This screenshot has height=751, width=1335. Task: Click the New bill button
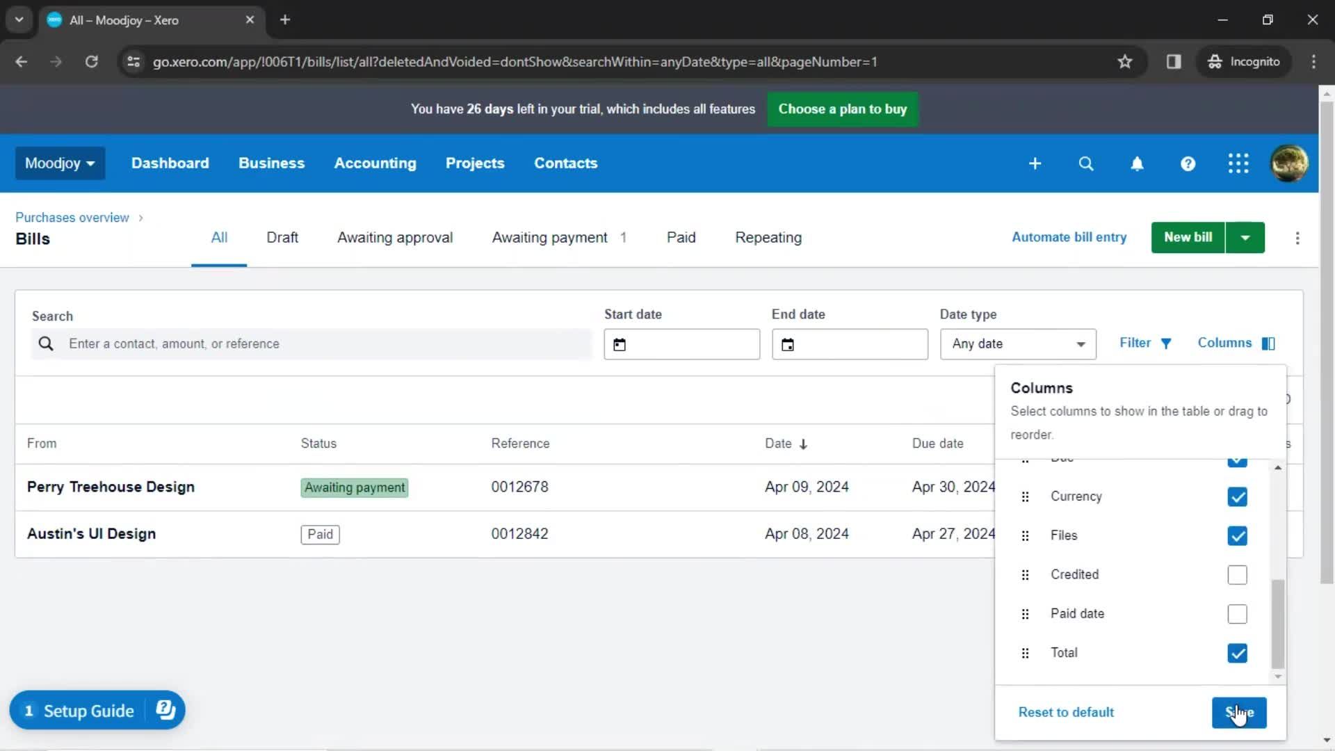[1188, 238]
